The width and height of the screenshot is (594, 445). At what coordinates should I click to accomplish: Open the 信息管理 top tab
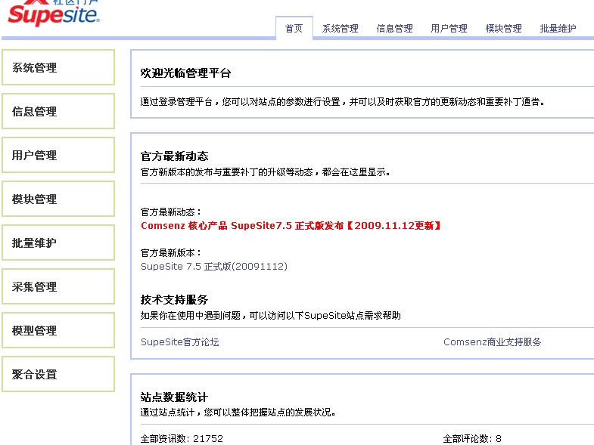tap(395, 29)
